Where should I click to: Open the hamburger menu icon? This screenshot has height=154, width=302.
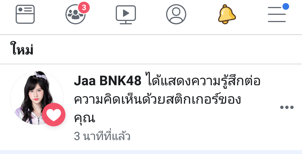coord(277,15)
